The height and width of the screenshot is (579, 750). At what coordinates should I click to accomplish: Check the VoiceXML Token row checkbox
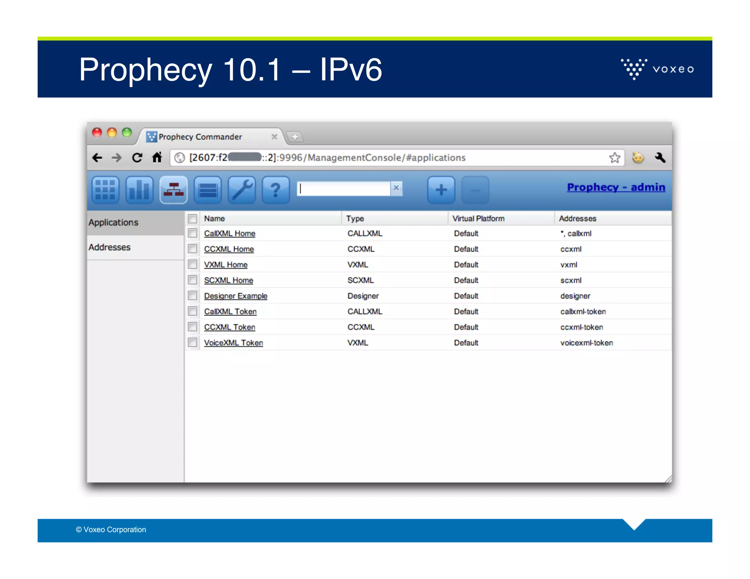(192, 343)
